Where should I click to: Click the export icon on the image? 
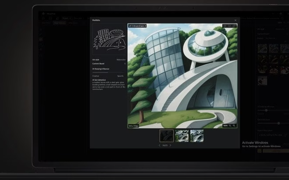234,26
